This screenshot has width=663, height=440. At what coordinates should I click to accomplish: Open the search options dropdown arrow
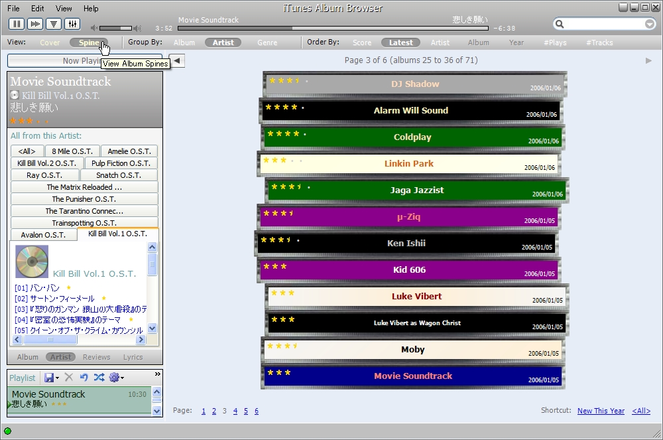click(650, 24)
